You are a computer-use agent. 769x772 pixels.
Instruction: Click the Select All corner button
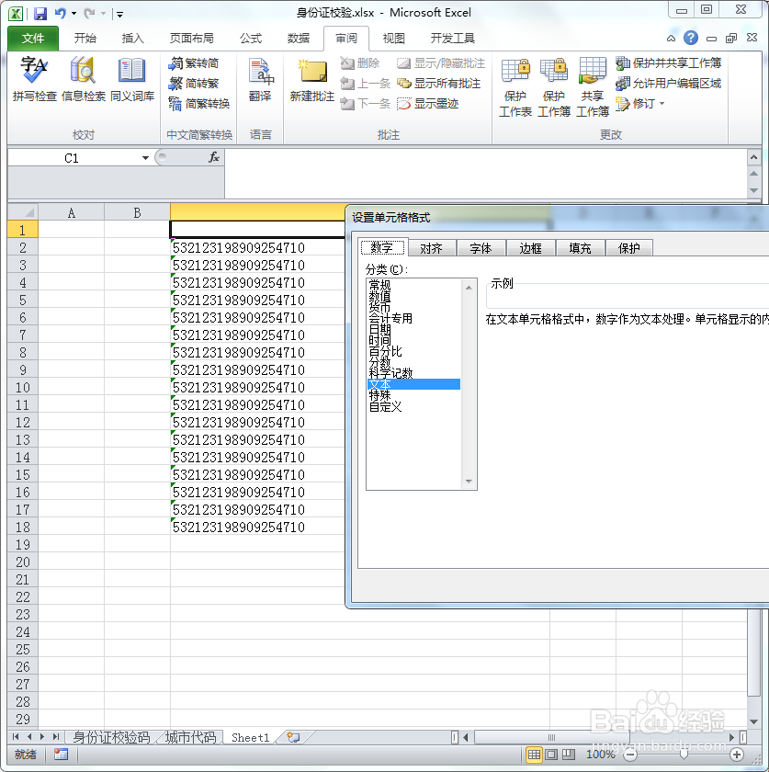pos(23,212)
